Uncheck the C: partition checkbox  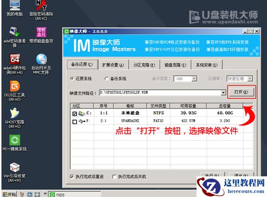[x=75, y=114]
